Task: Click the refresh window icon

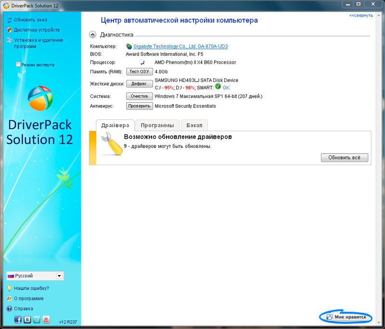Action: (9, 20)
